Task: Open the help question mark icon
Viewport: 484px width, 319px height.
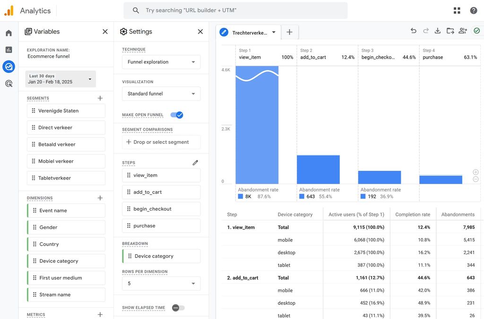Action: point(474,10)
